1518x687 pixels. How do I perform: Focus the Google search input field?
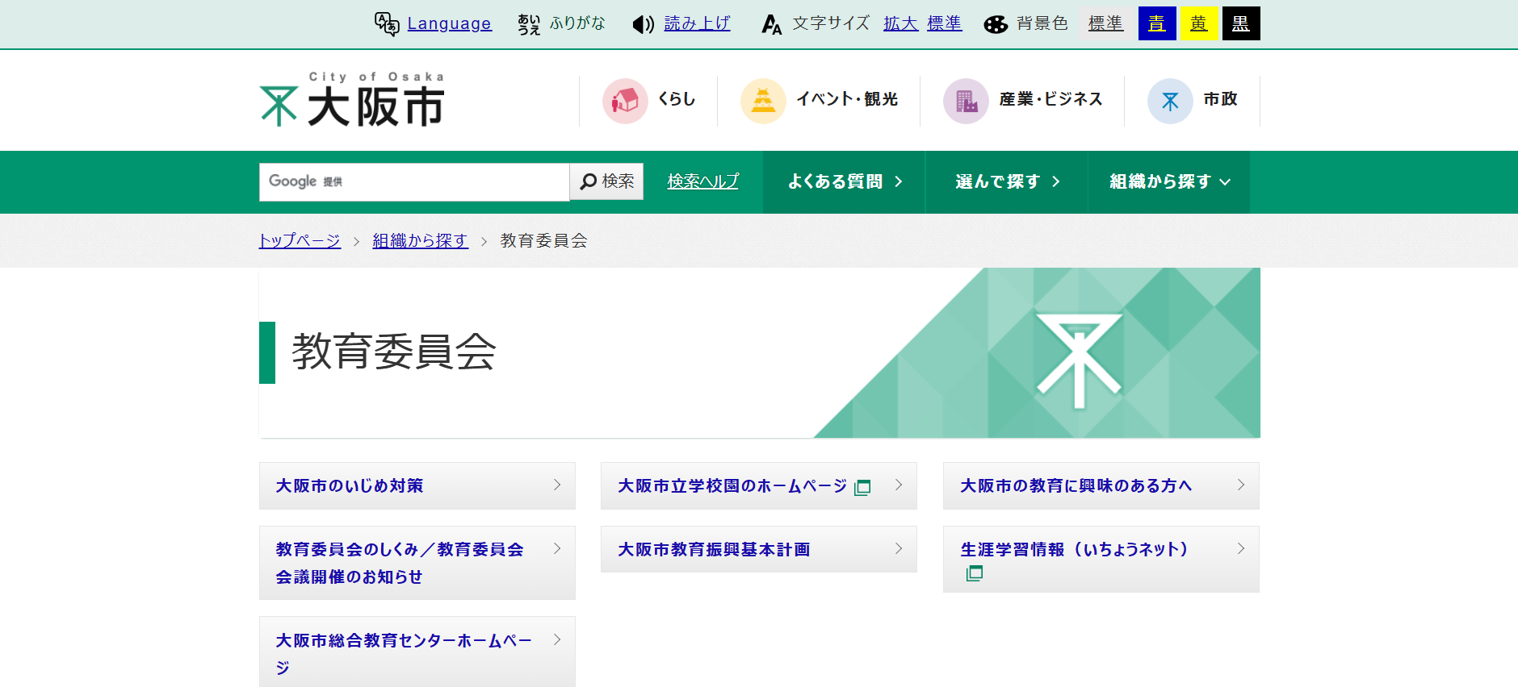(x=414, y=181)
